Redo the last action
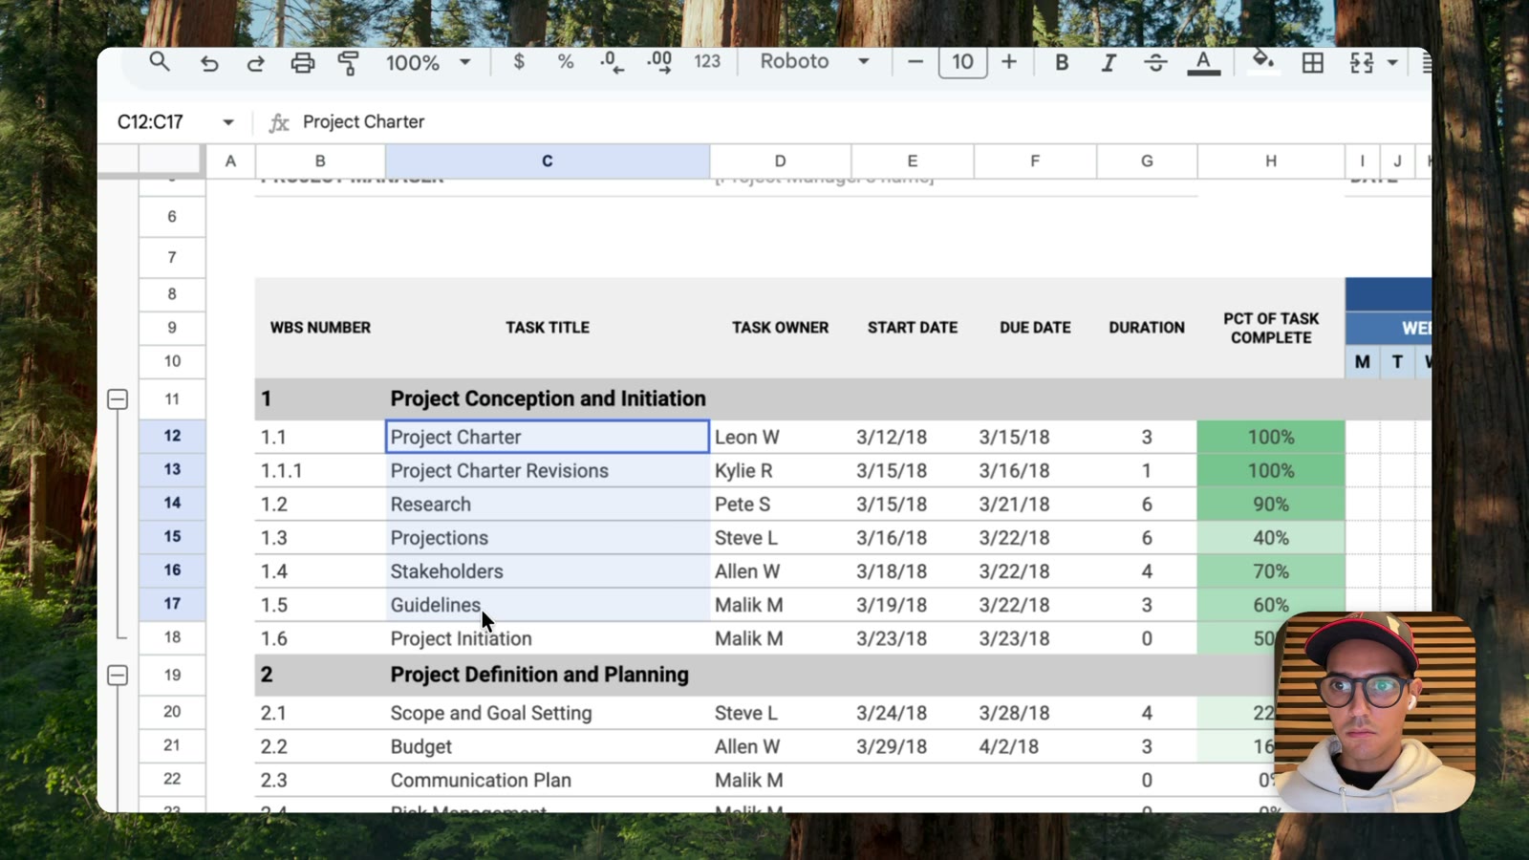This screenshot has height=860, width=1529. tap(255, 63)
